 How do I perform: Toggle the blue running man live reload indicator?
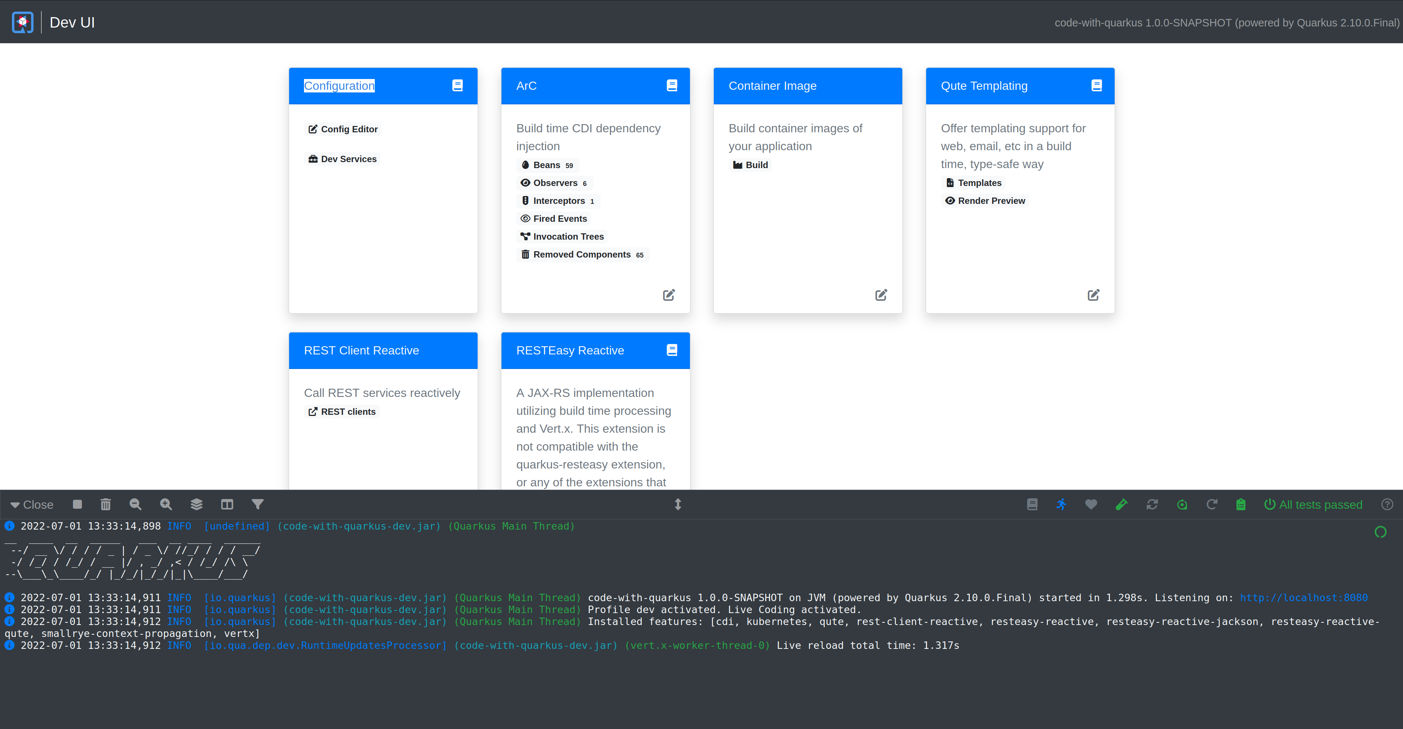pyautogui.click(x=1061, y=504)
